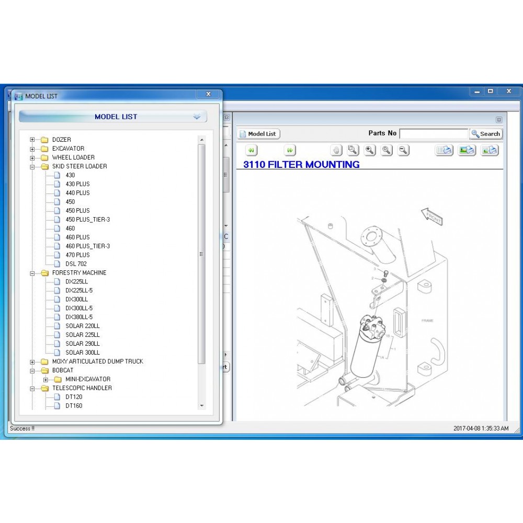Print the diagram image
This screenshot has height=523, width=523.
(467, 151)
